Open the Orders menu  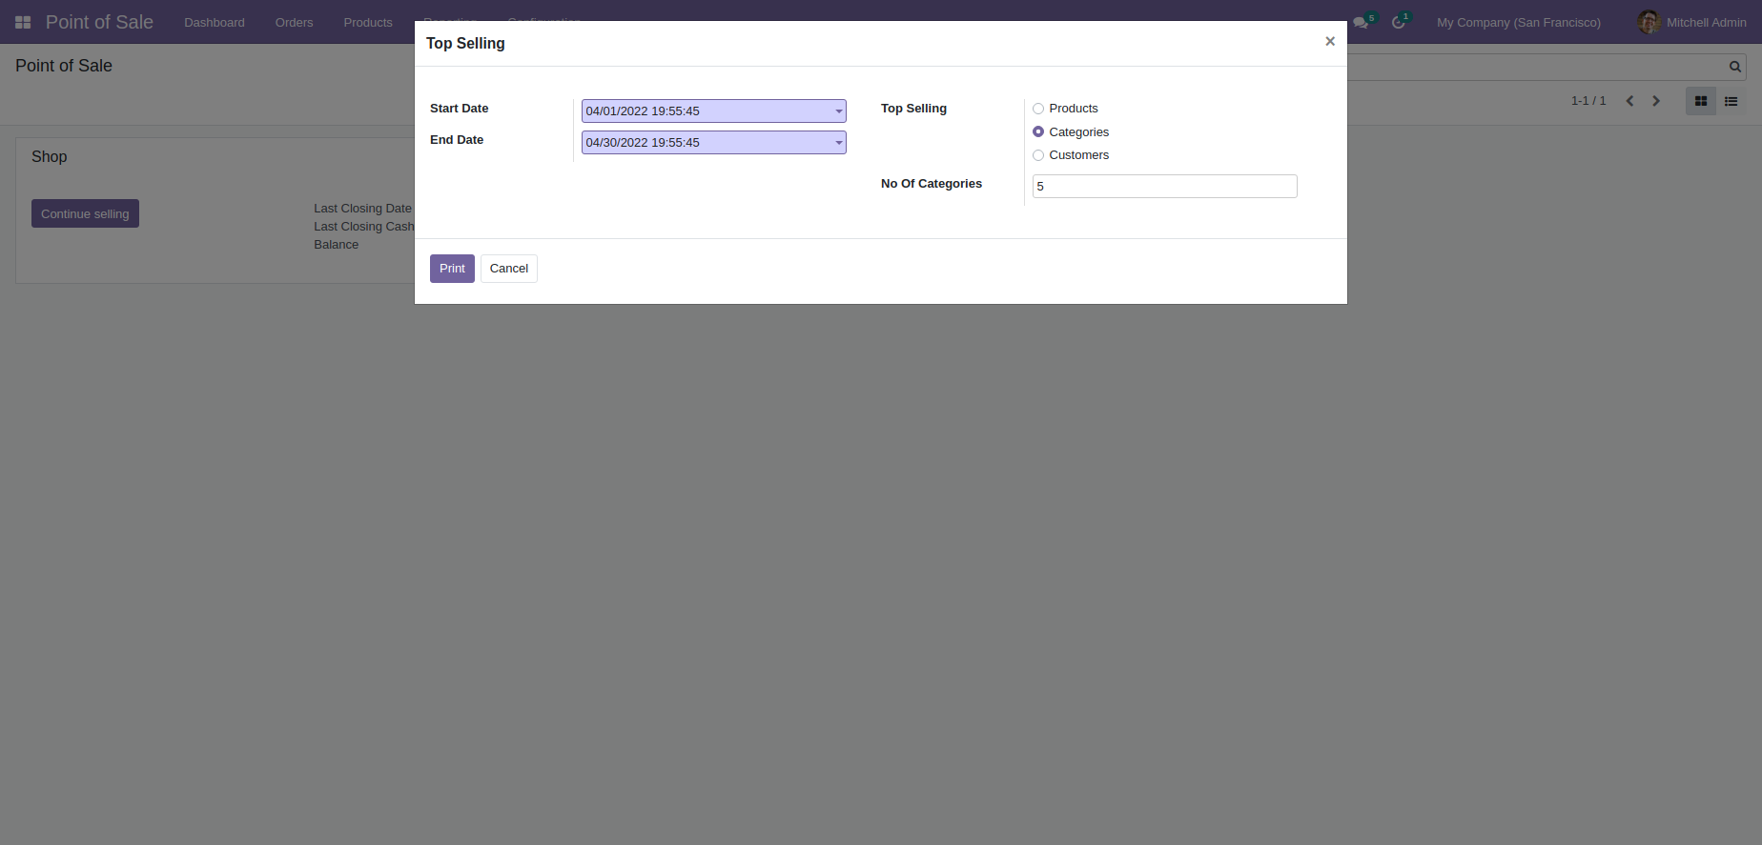pyautogui.click(x=294, y=23)
